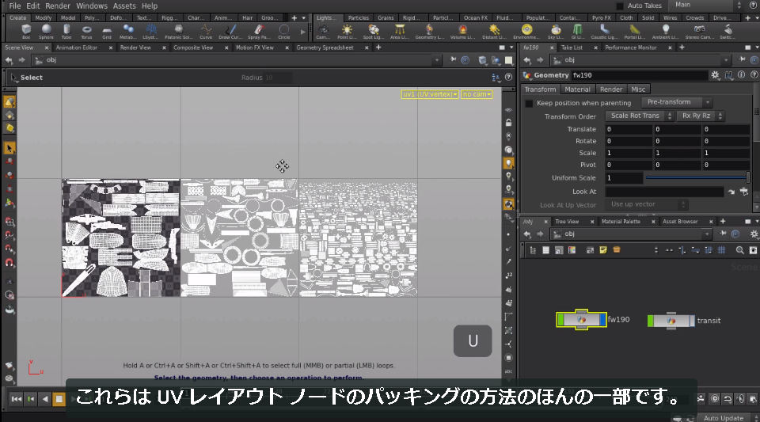
Task: Toggle the Auto Takes checkbox
Action: [x=619, y=6]
